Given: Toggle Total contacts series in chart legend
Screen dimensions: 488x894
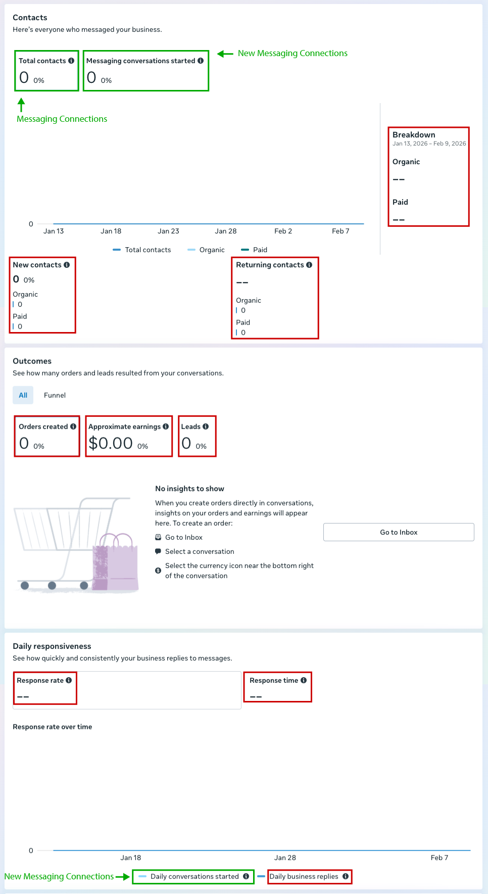Looking at the screenshot, I should click(142, 250).
